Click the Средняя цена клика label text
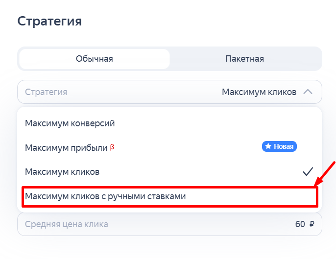 (x=67, y=224)
